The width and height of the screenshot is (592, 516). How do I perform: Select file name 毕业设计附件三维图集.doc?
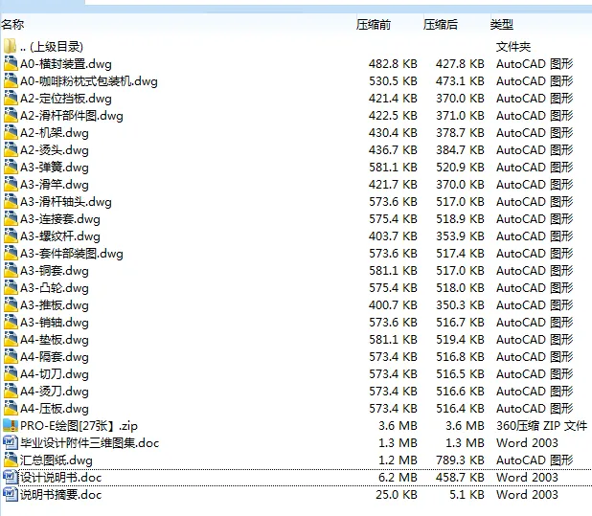pyautogui.click(x=89, y=443)
